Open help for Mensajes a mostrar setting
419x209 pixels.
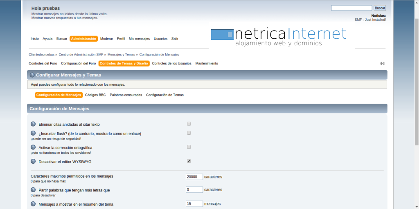pos(33,204)
